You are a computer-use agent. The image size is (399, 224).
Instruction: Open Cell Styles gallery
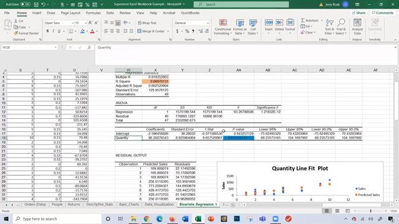(253, 27)
